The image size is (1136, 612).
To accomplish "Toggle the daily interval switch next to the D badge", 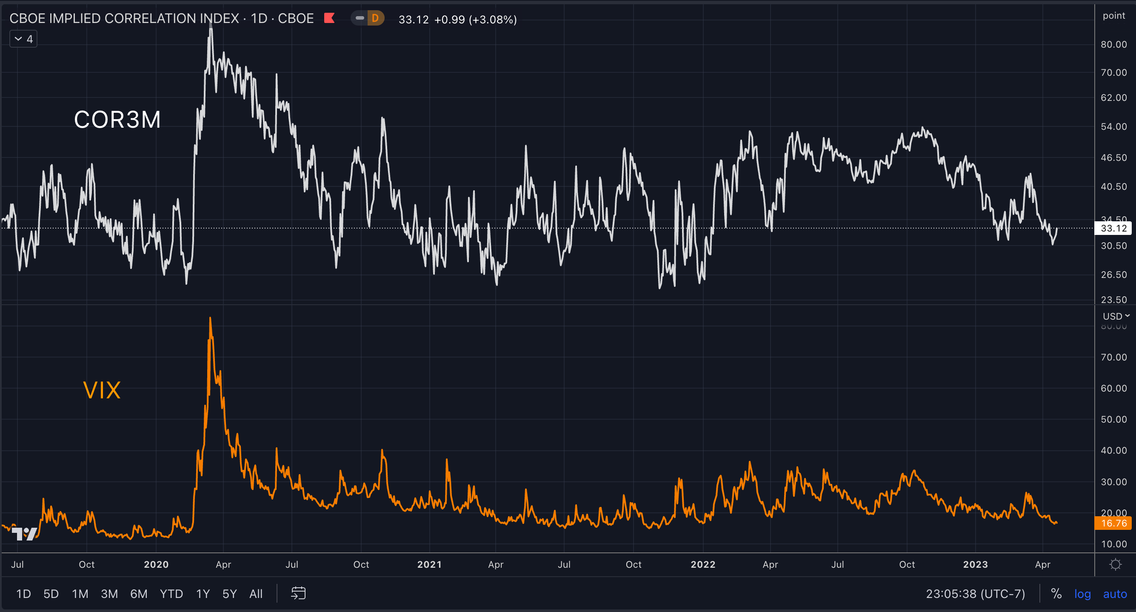I will coord(360,19).
